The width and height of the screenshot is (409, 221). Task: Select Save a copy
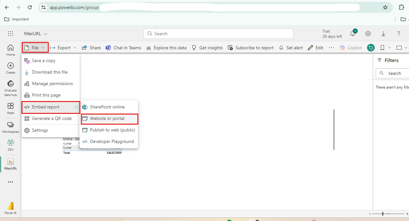pyautogui.click(x=51, y=60)
